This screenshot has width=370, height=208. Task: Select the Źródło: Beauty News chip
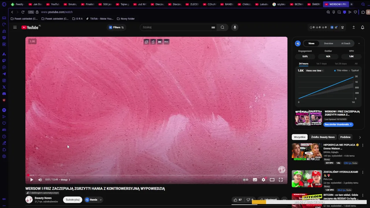(323, 137)
